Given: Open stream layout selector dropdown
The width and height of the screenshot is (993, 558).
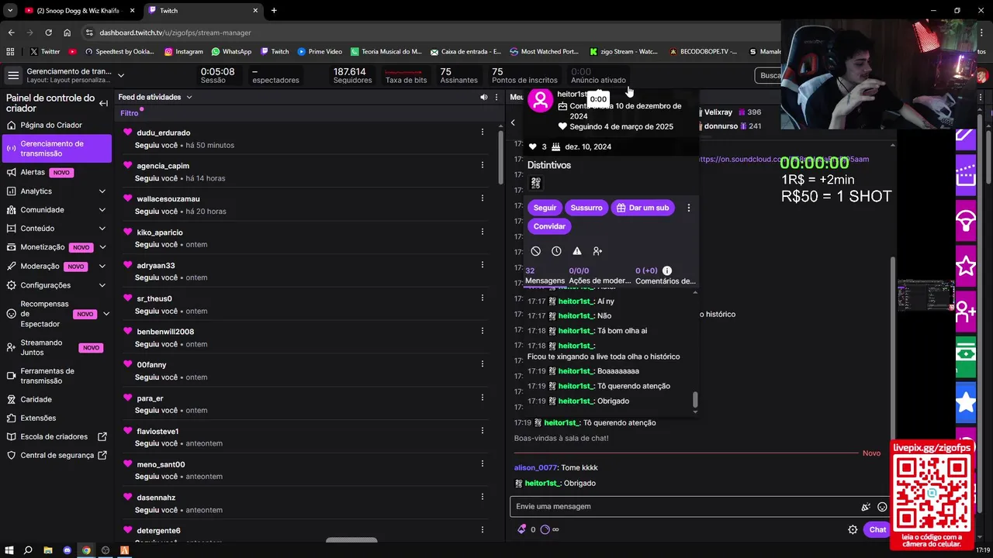Looking at the screenshot, I should (121, 75).
